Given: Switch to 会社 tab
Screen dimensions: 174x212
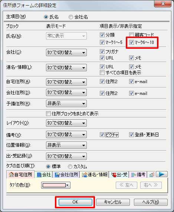Looking at the screenshot, I should tap(44, 175).
